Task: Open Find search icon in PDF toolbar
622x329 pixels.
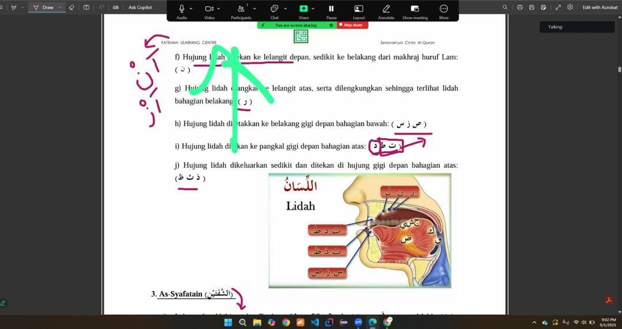Action: pos(505,7)
